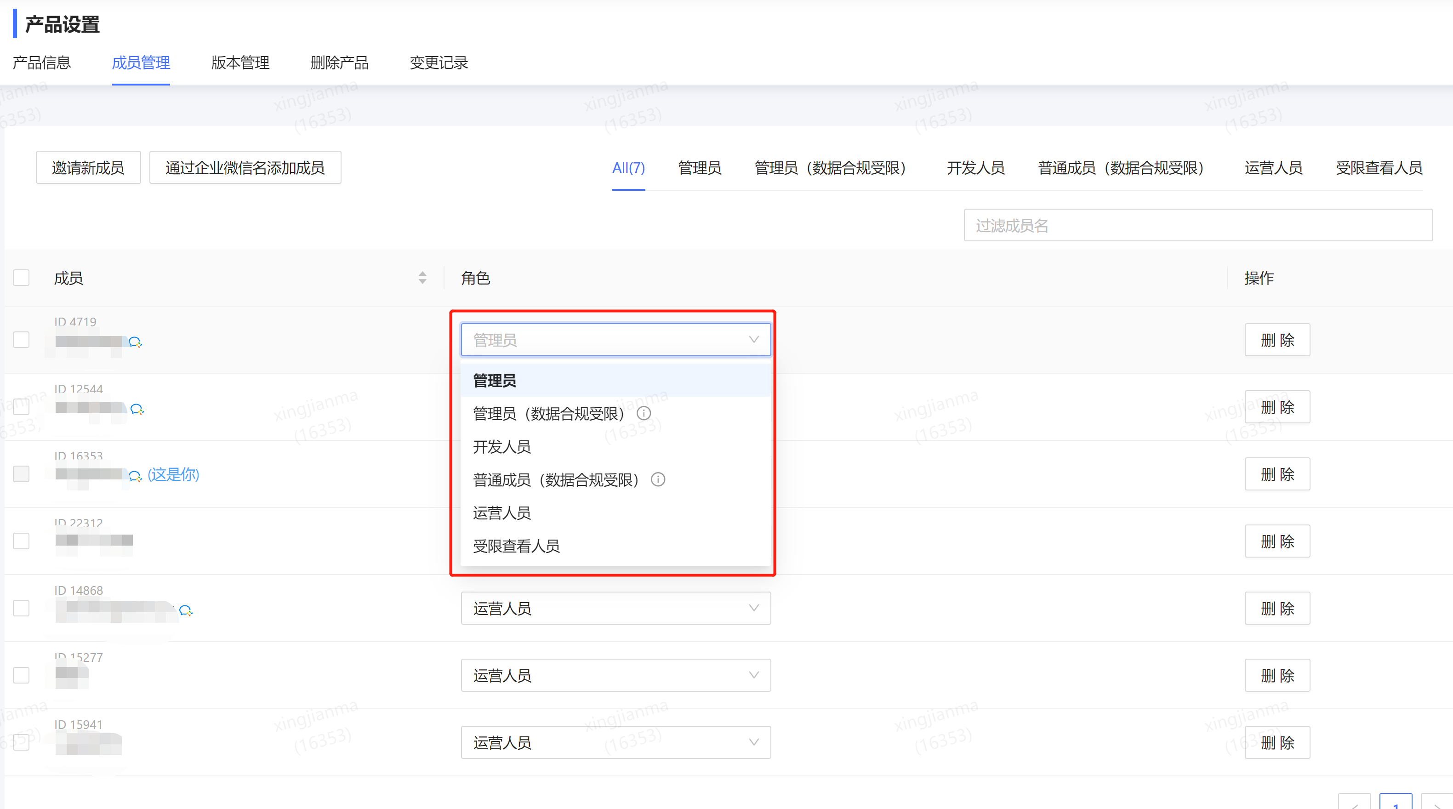Click 通过企业微信名添加成员 button
The width and height of the screenshot is (1453, 809).
point(245,168)
